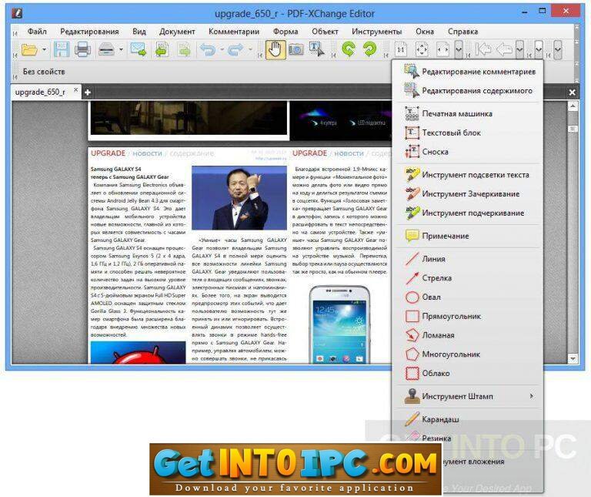The width and height of the screenshot is (591, 497).
Task: Expand Инструмент Штамп submenu
Action: pos(467,396)
